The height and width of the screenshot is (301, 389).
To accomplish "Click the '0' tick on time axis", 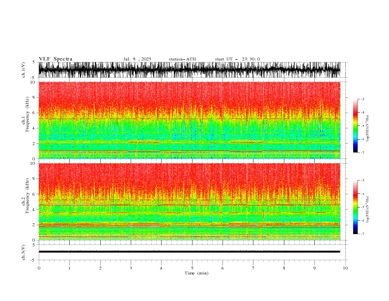I will coord(39,268).
